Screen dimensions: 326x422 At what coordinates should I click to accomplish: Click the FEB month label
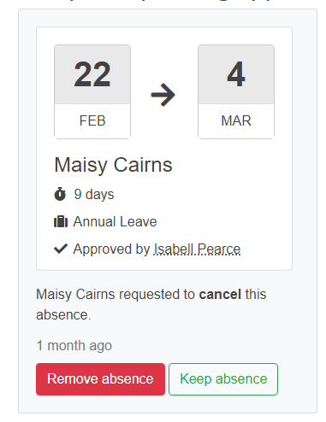(92, 120)
